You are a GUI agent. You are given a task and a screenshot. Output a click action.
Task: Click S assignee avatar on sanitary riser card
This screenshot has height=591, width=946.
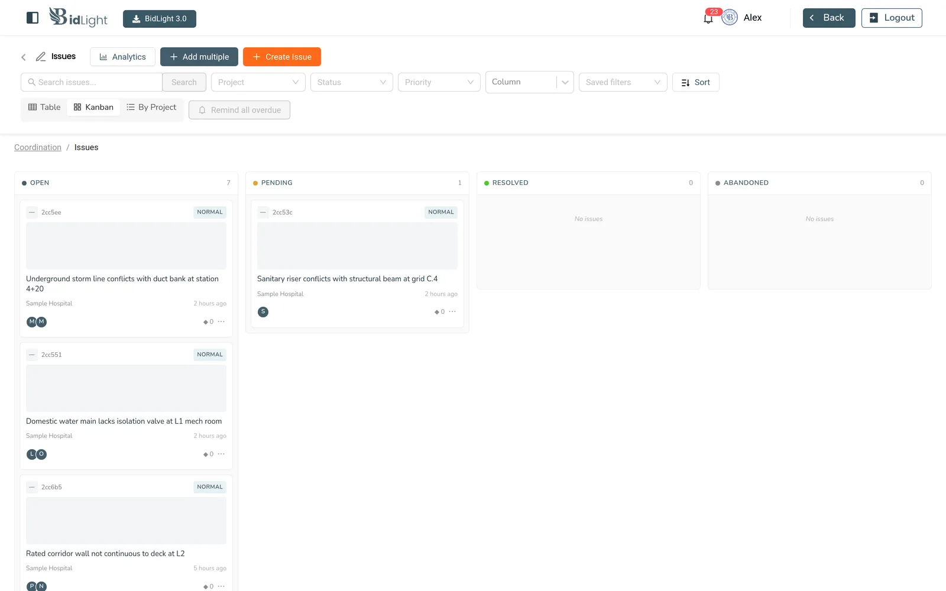click(x=263, y=312)
